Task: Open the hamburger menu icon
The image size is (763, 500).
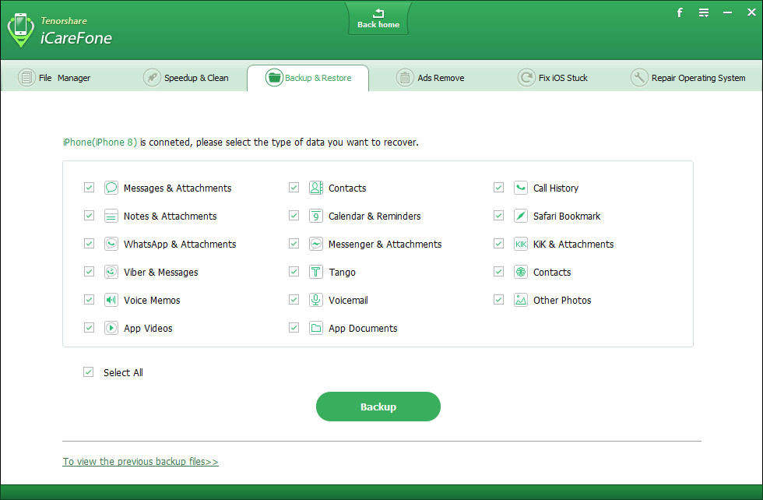Action: (x=704, y=12)
